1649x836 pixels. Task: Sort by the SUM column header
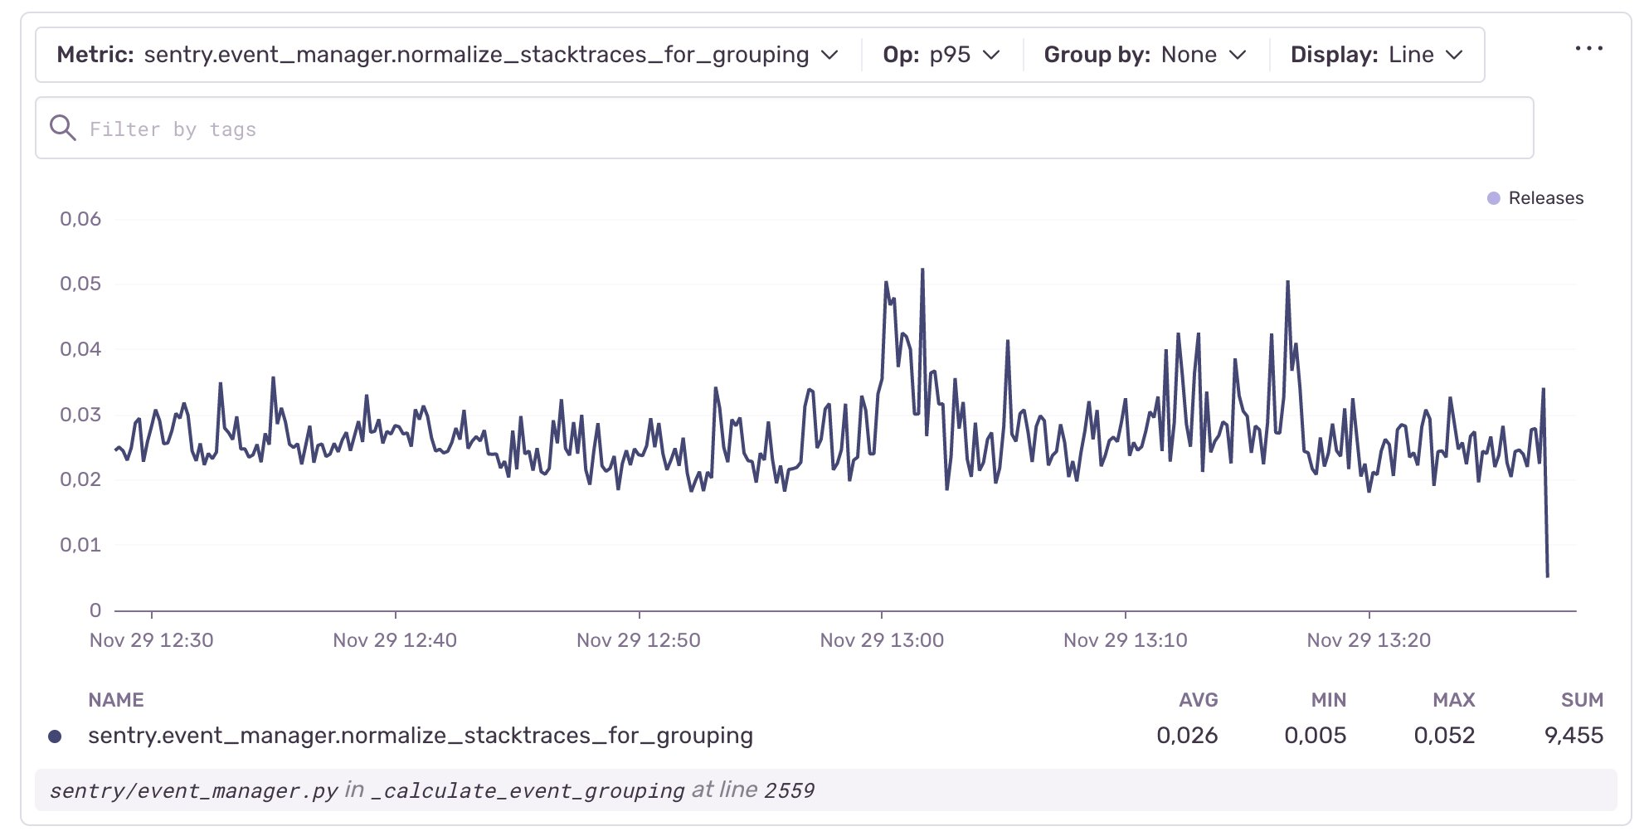[1581, 700]
